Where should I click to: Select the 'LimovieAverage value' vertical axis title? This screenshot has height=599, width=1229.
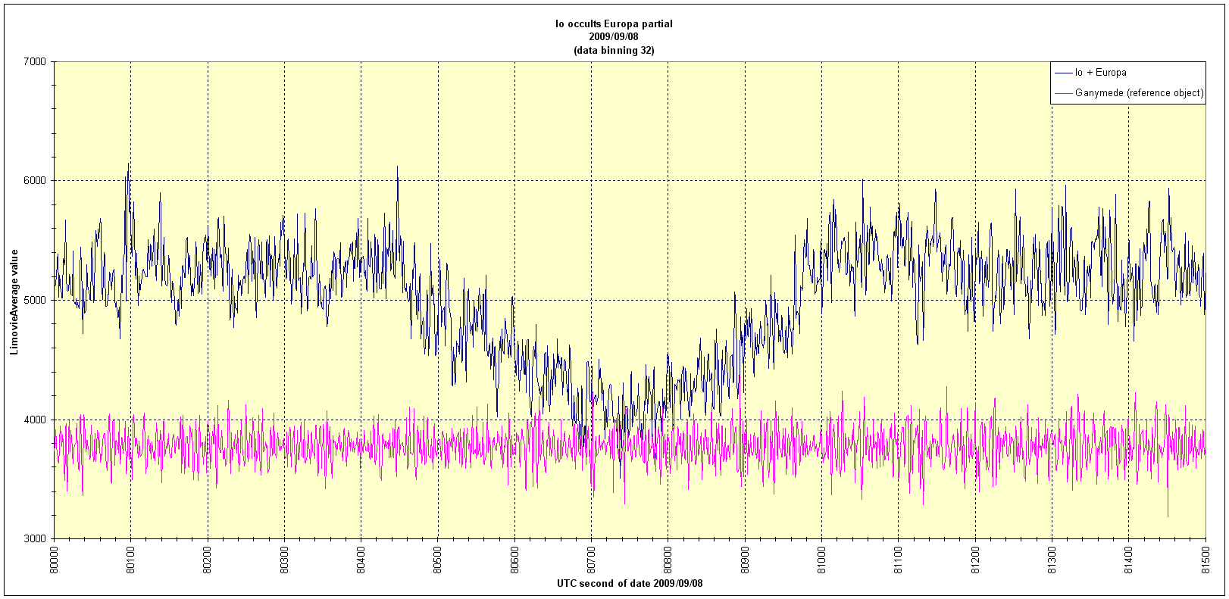tap(14, 301)
